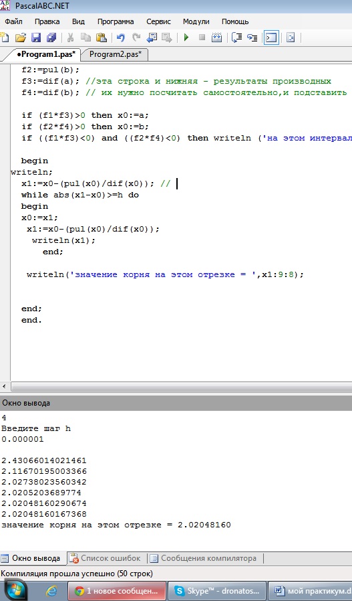Save the current file with the floppy icon

coord(36,37)
